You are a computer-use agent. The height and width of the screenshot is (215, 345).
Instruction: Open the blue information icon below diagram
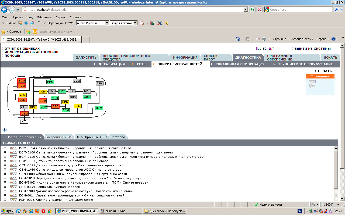(x=5, y=130)
